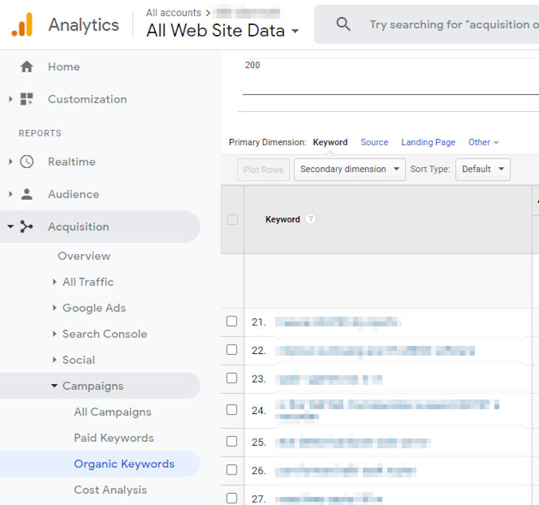Check the select-all box in the table header

pyautogui.click(x=232, y=219)
